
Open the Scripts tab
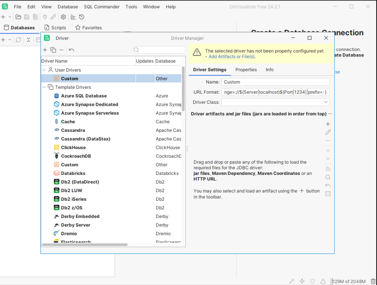55,28
